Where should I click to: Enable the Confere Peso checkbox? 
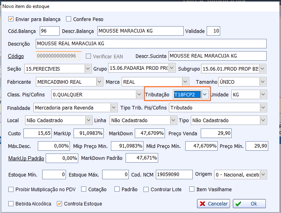69,19
